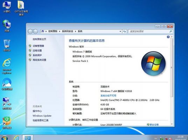Click the blue help question mark icon

click(x=168, y=37)
